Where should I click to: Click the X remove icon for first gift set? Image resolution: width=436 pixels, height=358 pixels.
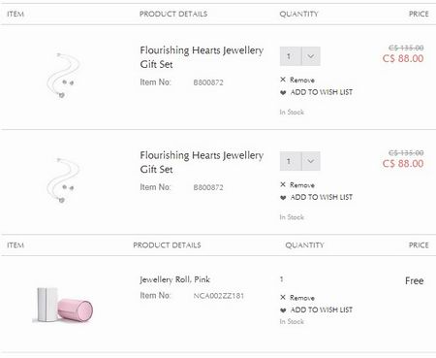pos(283,80)
